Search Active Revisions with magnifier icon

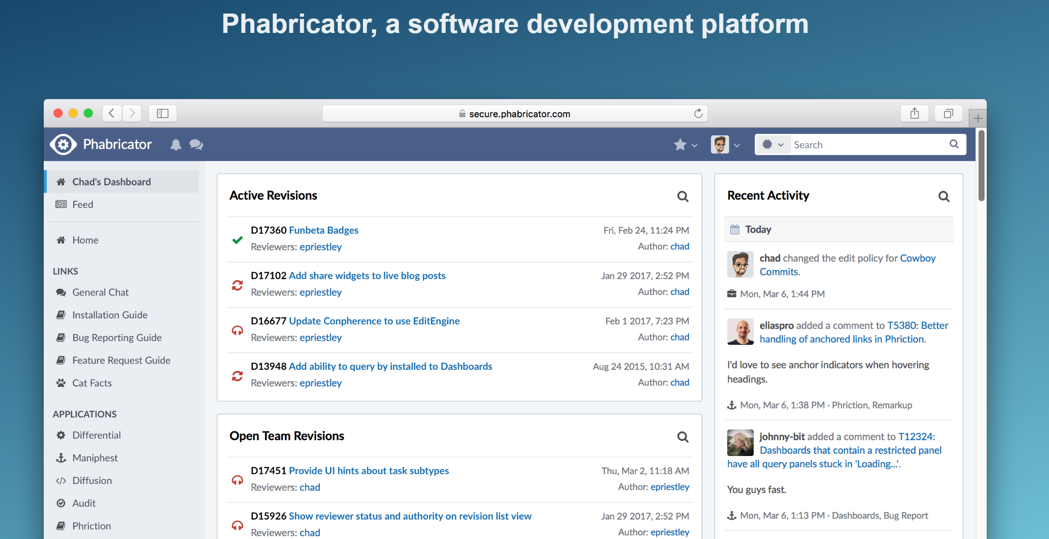pyautogui.click(x=683, y=197)
